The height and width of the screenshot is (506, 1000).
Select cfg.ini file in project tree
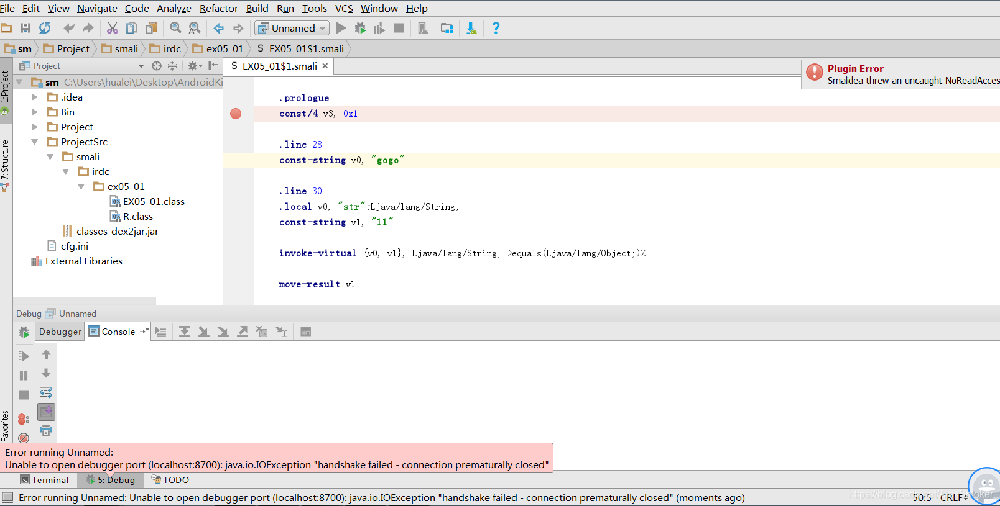click(68, 246)
